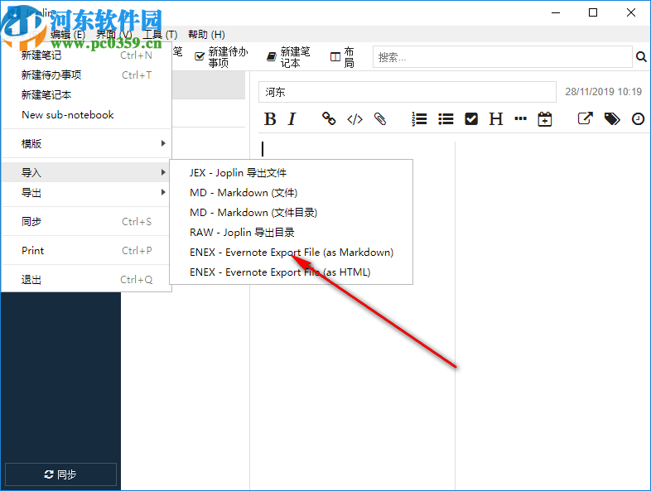
Task: Open the 工具 (T) menu
Action: click(x=160, y=35)
